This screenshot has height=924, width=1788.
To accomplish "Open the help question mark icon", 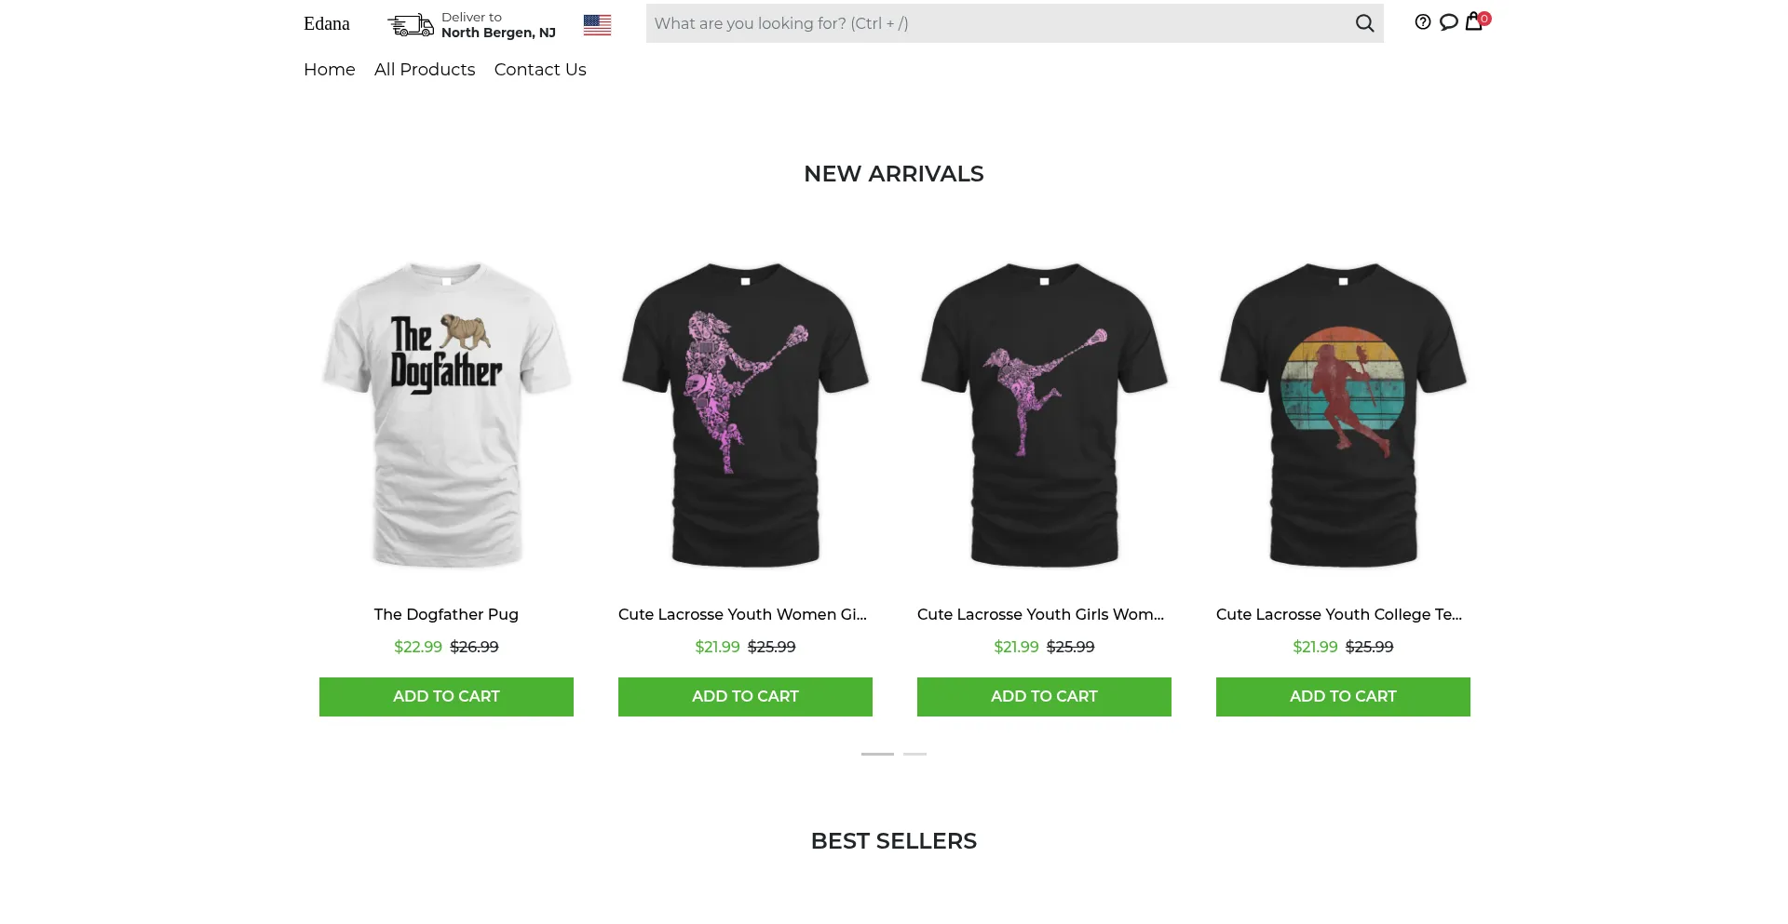I will pyautogui.click(x=1422, y=22).
